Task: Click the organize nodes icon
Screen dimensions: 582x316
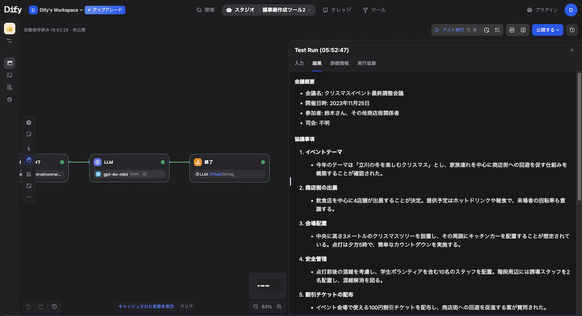Action: pyautogui.click(x=29, y=174)
